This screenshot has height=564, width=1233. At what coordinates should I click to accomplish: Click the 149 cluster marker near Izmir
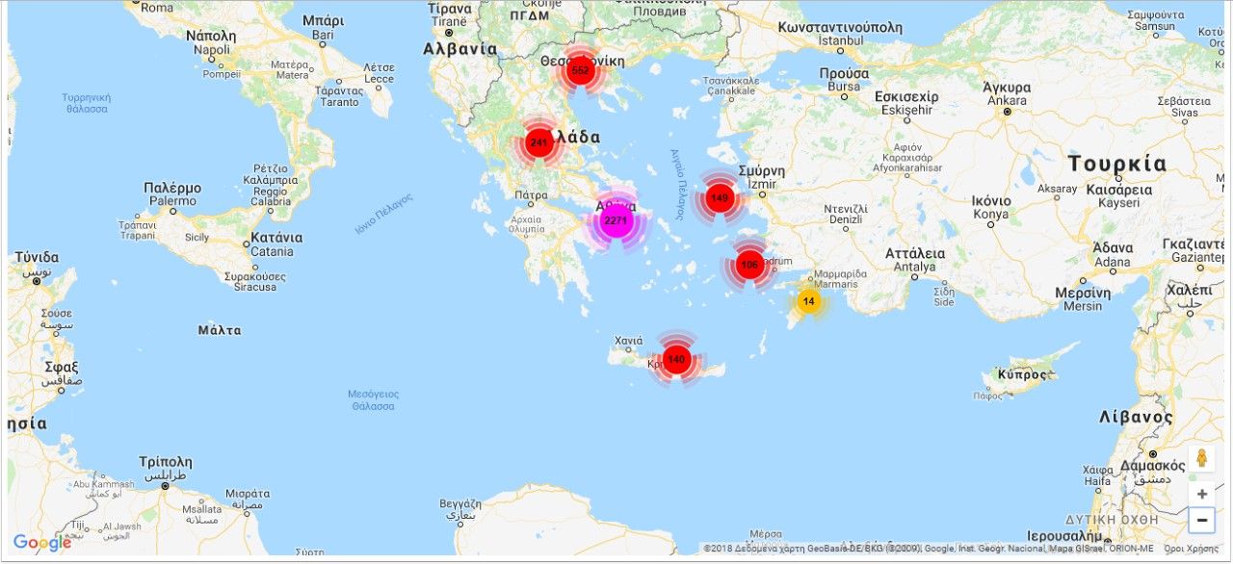tap(719, 198)
